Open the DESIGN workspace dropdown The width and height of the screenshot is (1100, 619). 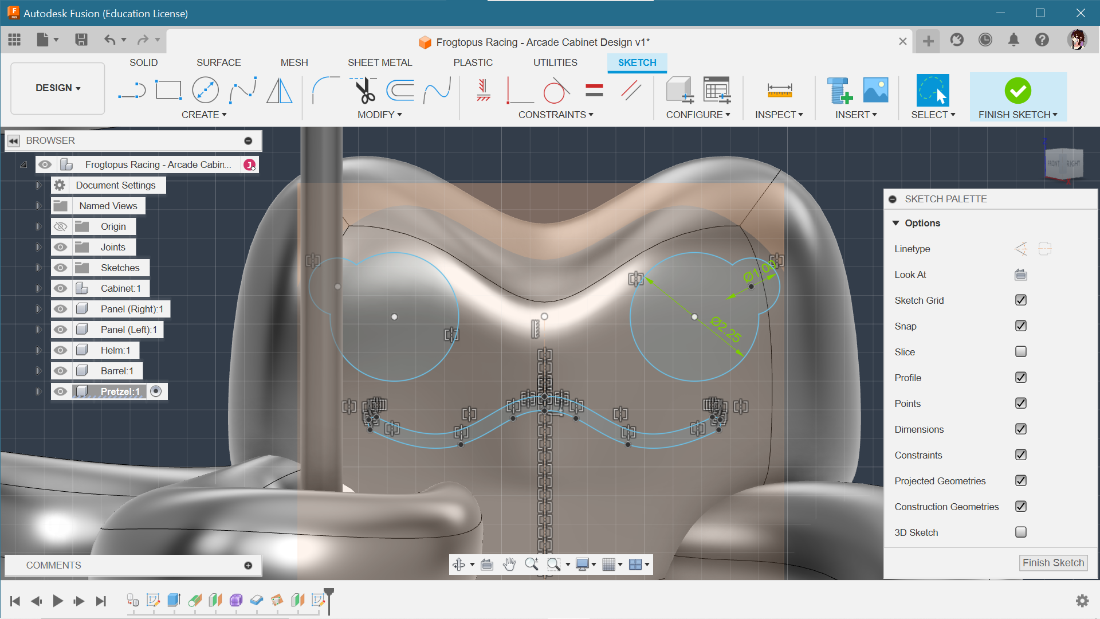pos(58,88)
